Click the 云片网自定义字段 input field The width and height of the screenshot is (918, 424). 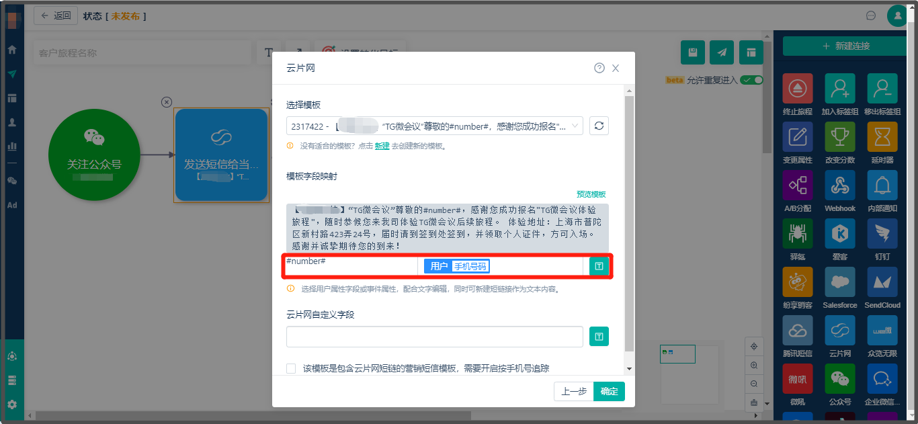434,336
